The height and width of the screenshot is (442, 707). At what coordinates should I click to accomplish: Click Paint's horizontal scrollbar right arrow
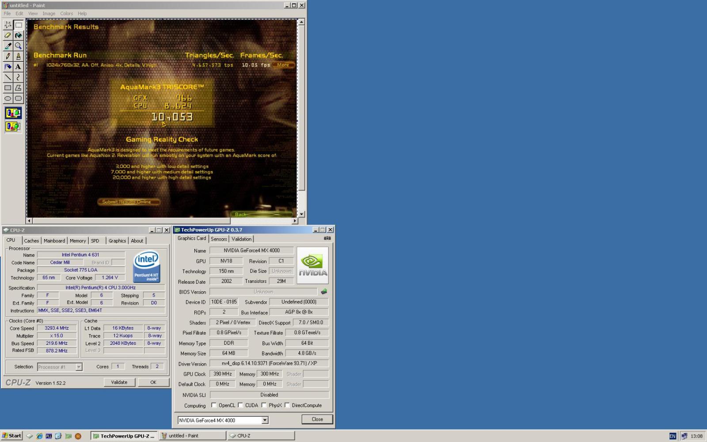pos(295,221)
